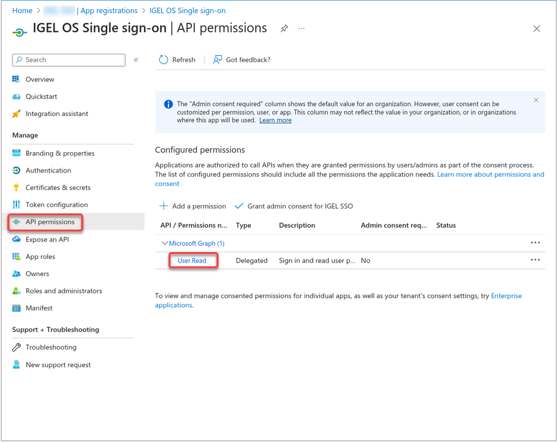Screen dimensions: 557x442
Task: Open more options for Microsoft Graph row
Action: click(x=535, y=243)
